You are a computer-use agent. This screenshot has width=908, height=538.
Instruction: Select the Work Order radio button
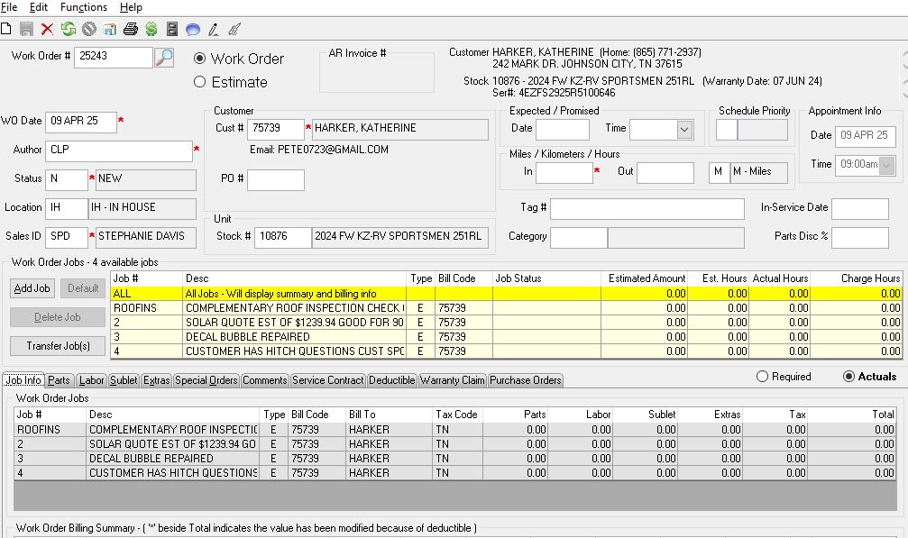200,59
